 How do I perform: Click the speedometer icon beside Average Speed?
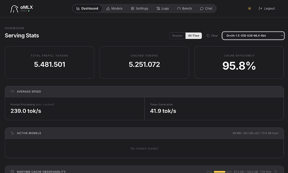click(x=12, y=91)
